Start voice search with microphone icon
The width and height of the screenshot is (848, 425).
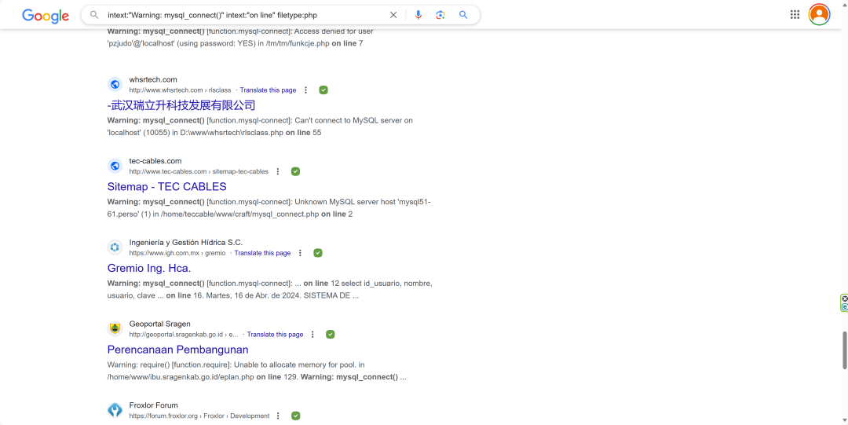pyautogui.click(x=418, y=15)
